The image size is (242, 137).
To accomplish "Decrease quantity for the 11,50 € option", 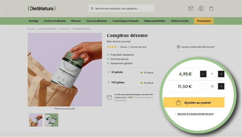I will [x=203, y=86].
